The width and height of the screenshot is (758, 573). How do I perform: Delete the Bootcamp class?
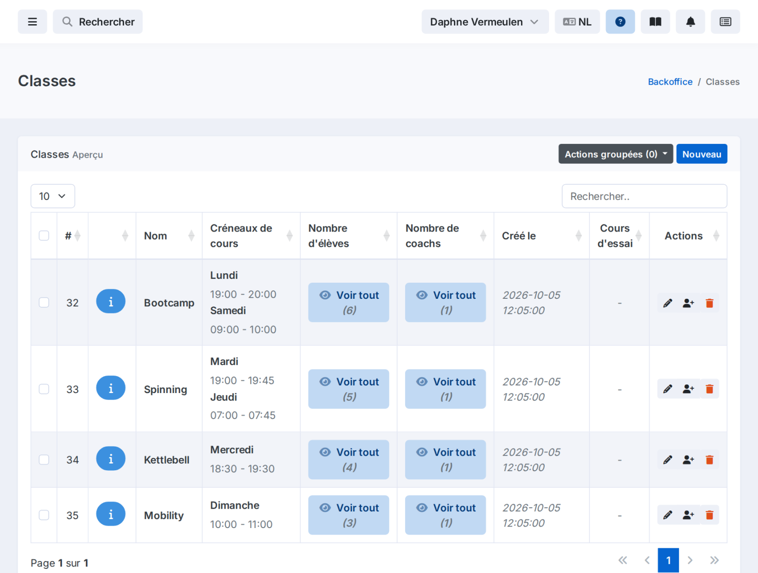pos(709,303)
